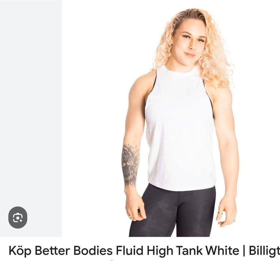
Task: Click the truncated "Billigt" text in title
Action: tap(264, 251)
